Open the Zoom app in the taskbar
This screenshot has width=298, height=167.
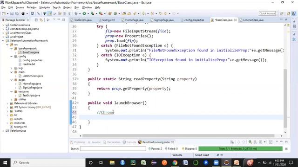pos(216,163)
